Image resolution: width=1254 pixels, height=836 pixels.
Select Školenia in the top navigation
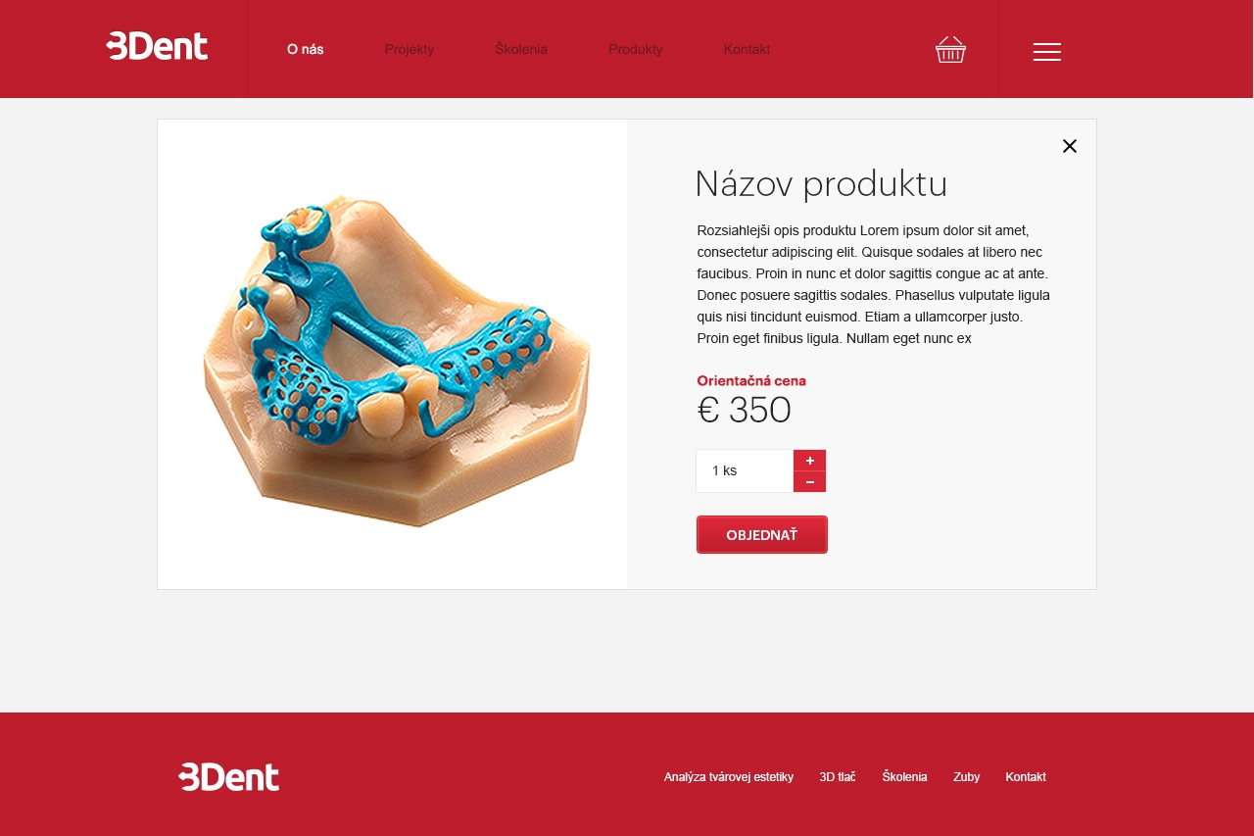point(521,49)
